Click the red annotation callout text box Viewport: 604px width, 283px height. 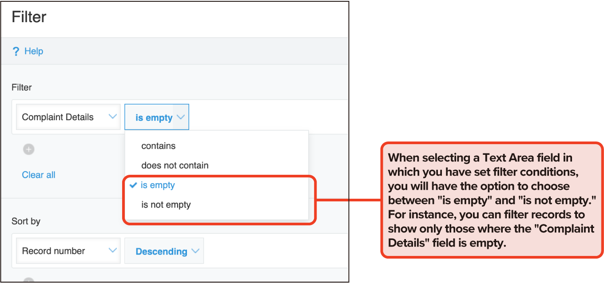pos(491,200)
